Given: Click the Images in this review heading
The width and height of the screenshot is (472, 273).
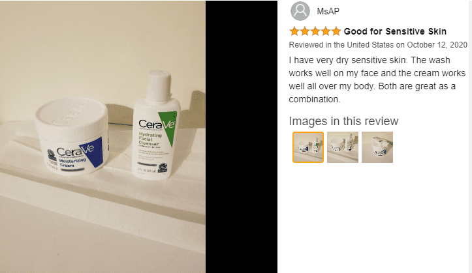Looking at the screenshot, I should coord(343,121).
